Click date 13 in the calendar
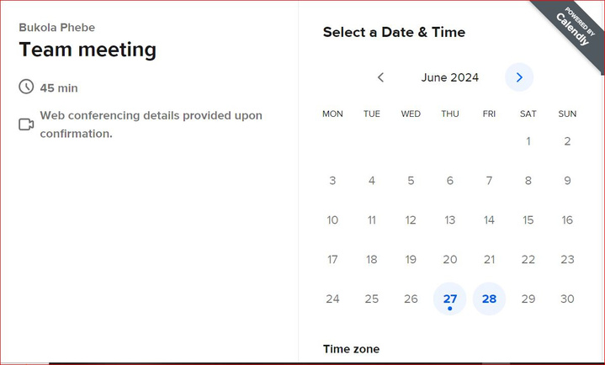The width and height of the screenshot is (605, 365). point(450,220)
